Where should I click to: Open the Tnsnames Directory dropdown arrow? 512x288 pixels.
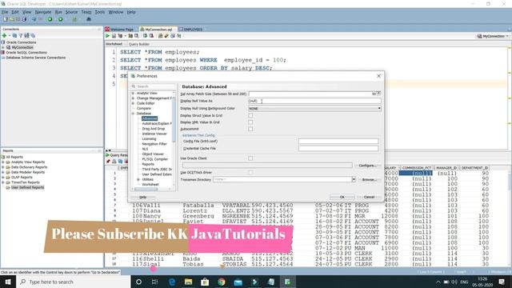pyautogui.click(x=354, y=179)
